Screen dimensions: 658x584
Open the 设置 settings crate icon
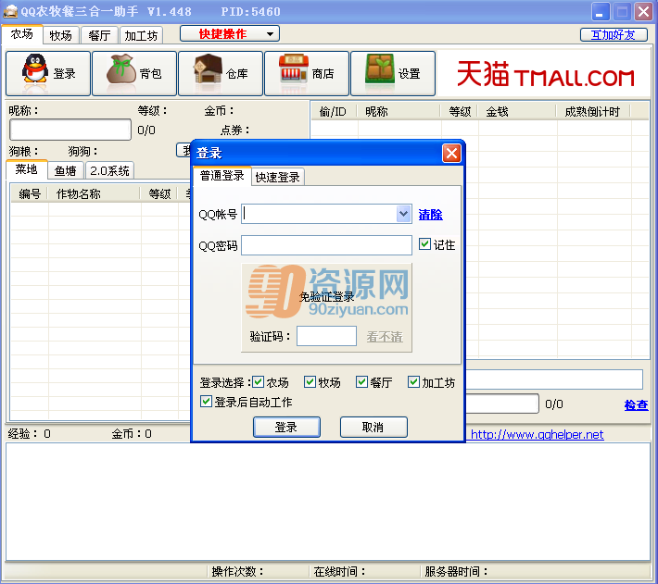coord(393,73)
